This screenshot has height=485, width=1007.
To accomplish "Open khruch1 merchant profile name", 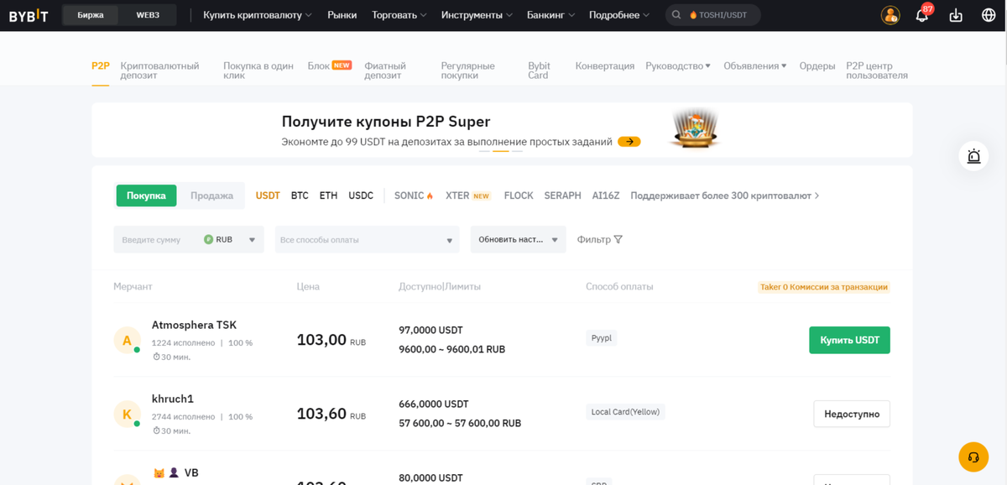I will 173,399.
